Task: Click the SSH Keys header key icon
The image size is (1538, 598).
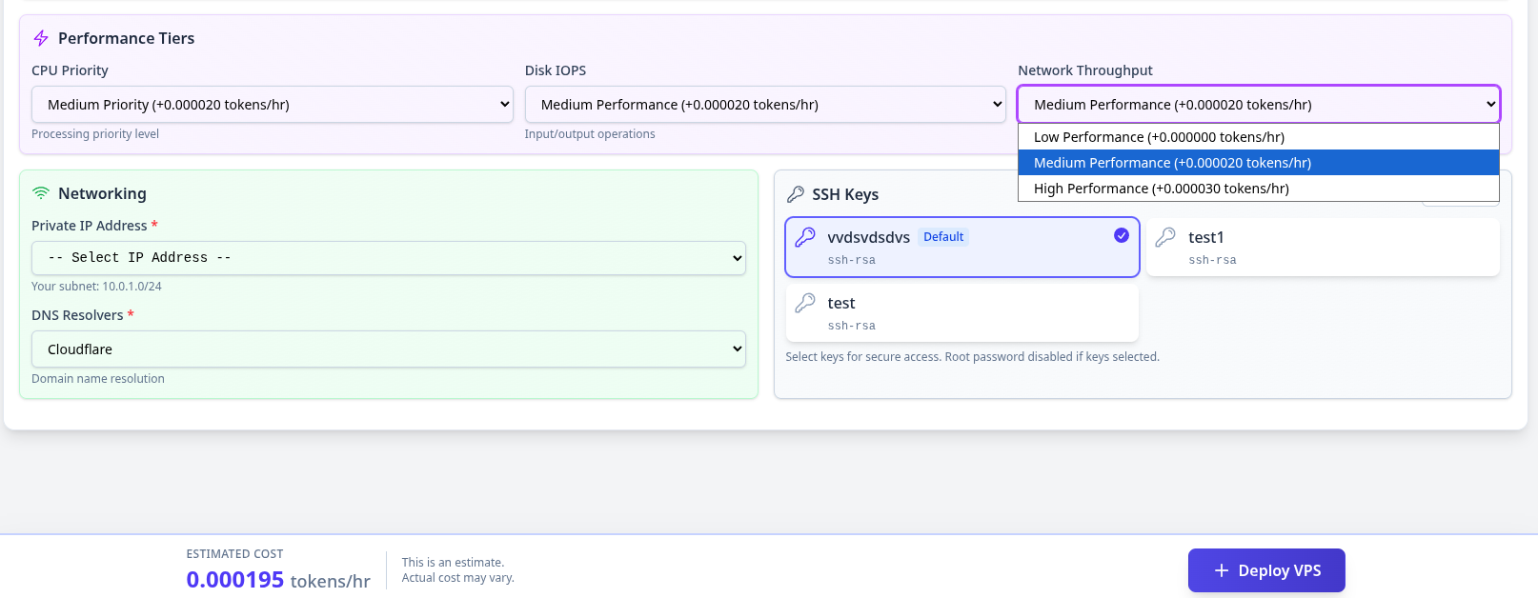Action: (x=796, y=194)
